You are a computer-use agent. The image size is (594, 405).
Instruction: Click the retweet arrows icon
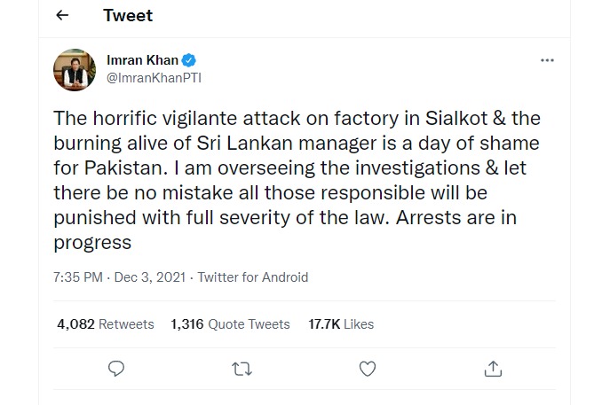(x=241, y=369)
